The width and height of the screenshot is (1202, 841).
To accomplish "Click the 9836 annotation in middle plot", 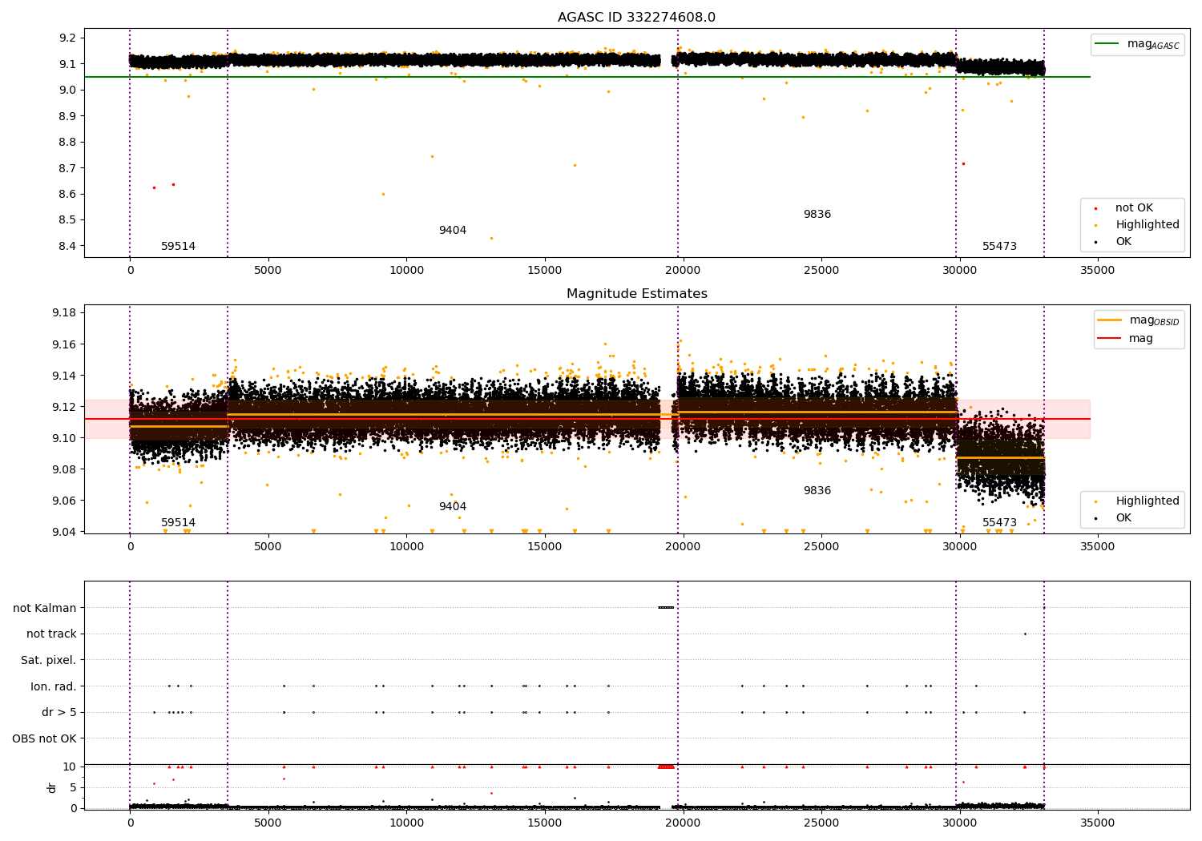I will click(x=817, y=491).
